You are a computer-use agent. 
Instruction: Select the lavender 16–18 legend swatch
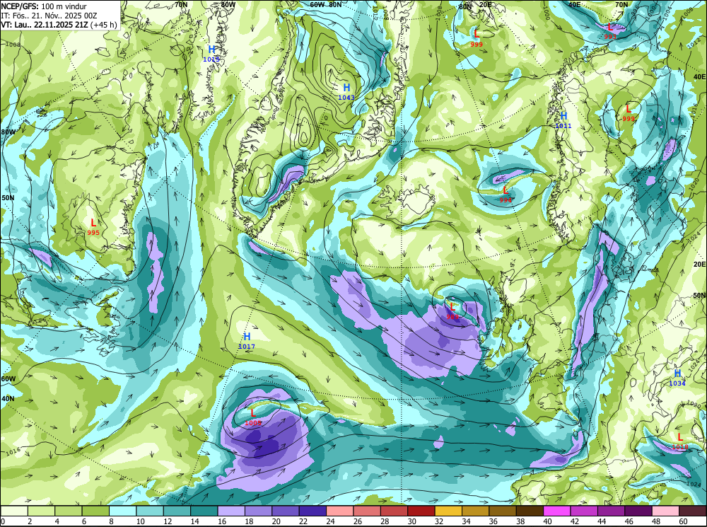231,511
